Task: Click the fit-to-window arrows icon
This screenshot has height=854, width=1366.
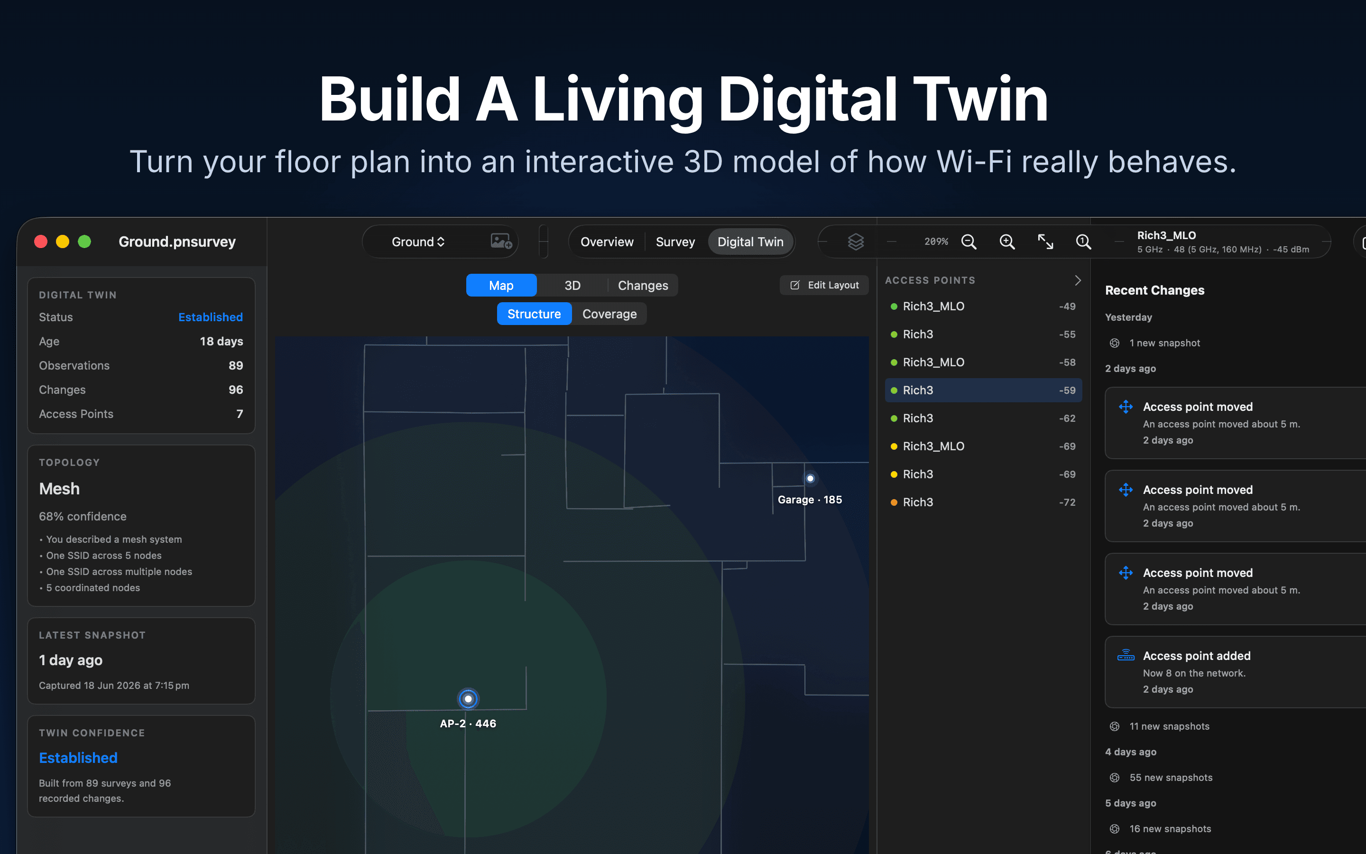Action: pos(1045,242)
